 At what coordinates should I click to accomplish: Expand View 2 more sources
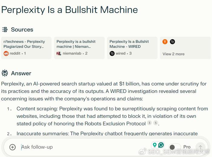coord(174,54)
